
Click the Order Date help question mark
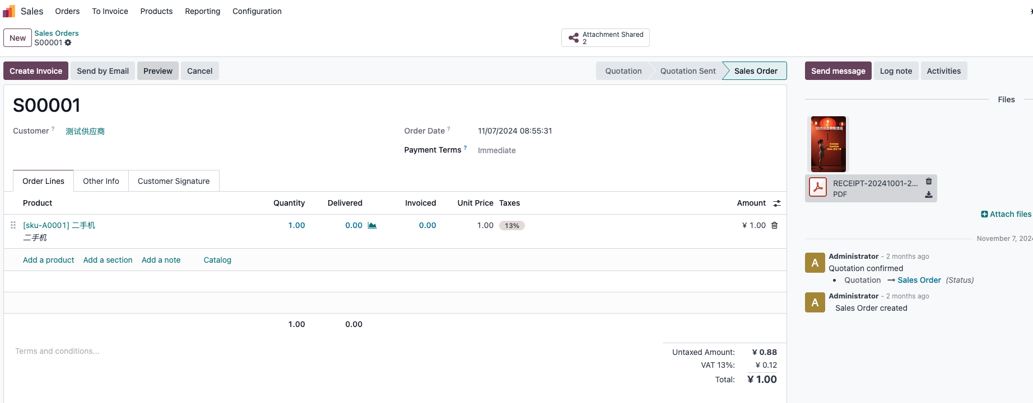click(x=449, y=129)
